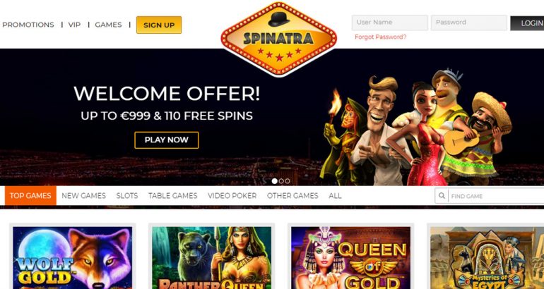544x289 pixels.
Task: Open the Wolf Gold game thumbnail
Action: tap(73, 258)
